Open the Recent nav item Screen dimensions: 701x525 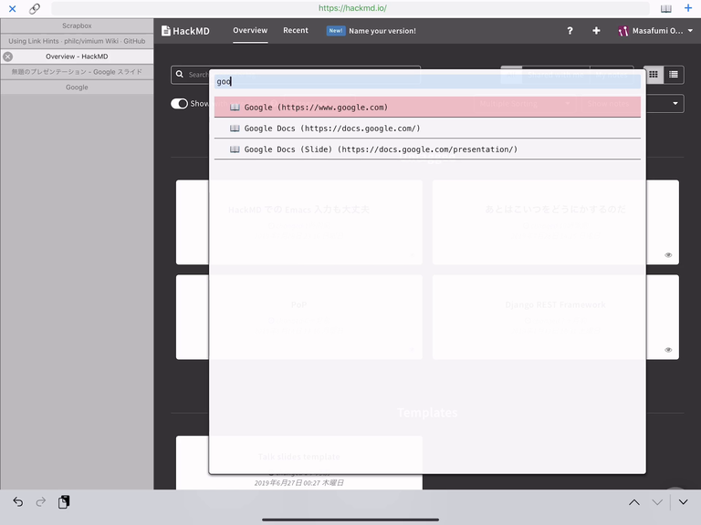pyautogui.click(x=296, y=30)
